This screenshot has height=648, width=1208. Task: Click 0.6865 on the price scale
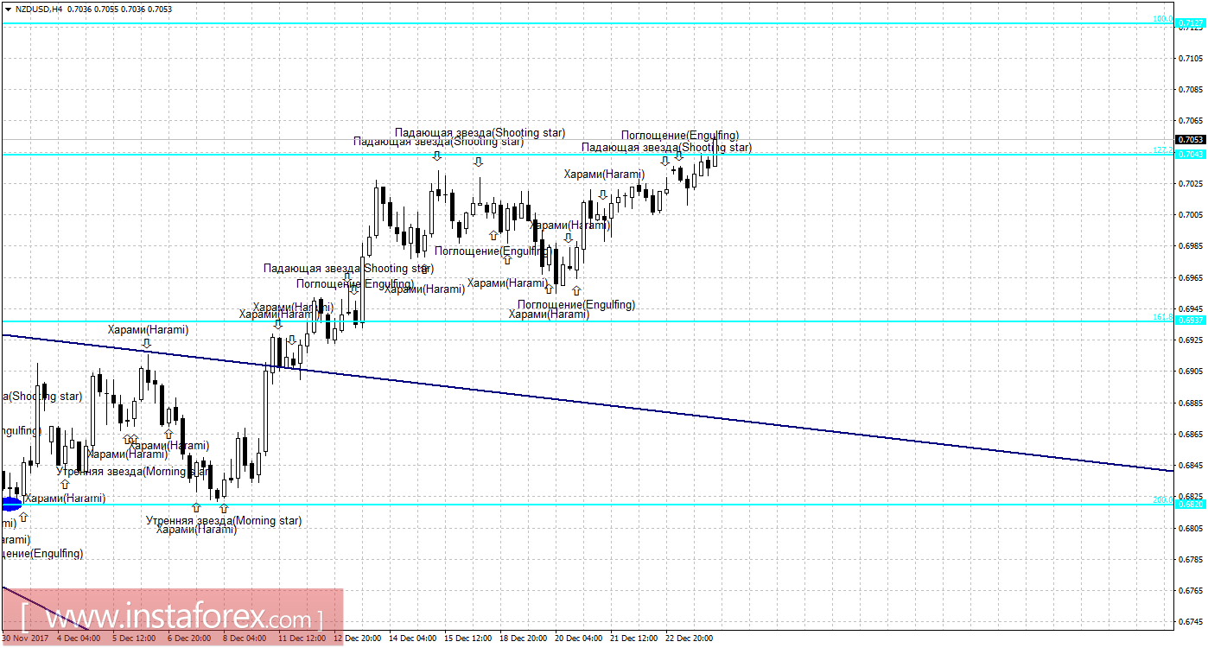[1191, 434]
